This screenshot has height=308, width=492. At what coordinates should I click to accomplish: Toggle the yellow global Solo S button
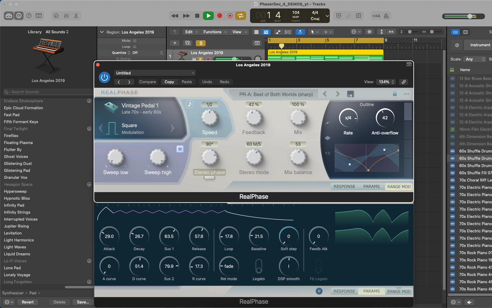(x=201, y=43)
